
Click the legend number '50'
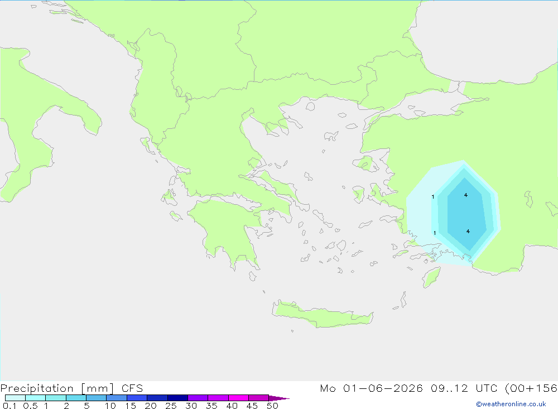(x=272, y=406)
